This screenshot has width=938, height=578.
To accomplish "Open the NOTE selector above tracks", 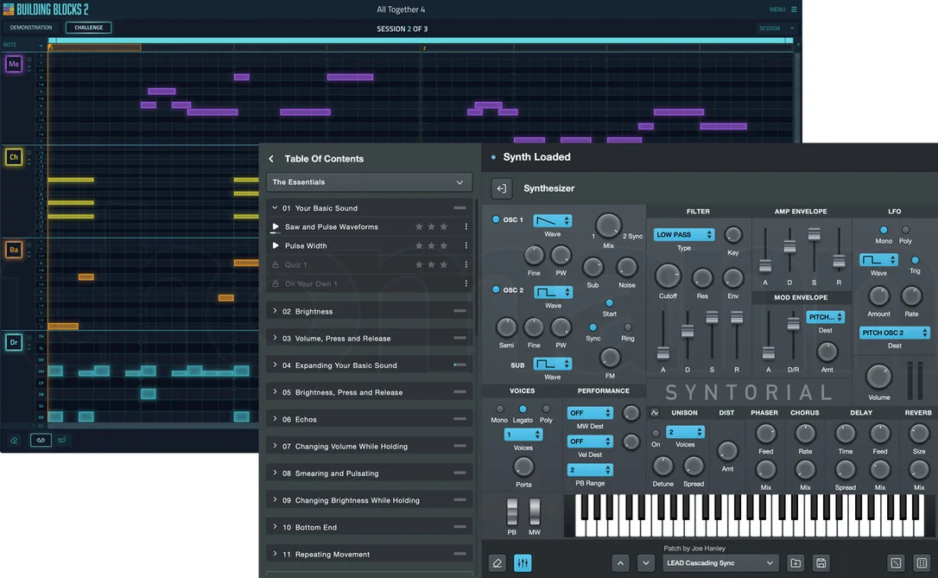I will click(22, 45).
